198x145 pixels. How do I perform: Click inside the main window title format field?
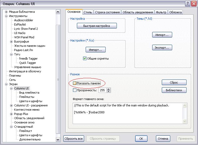tap(128, 117)
